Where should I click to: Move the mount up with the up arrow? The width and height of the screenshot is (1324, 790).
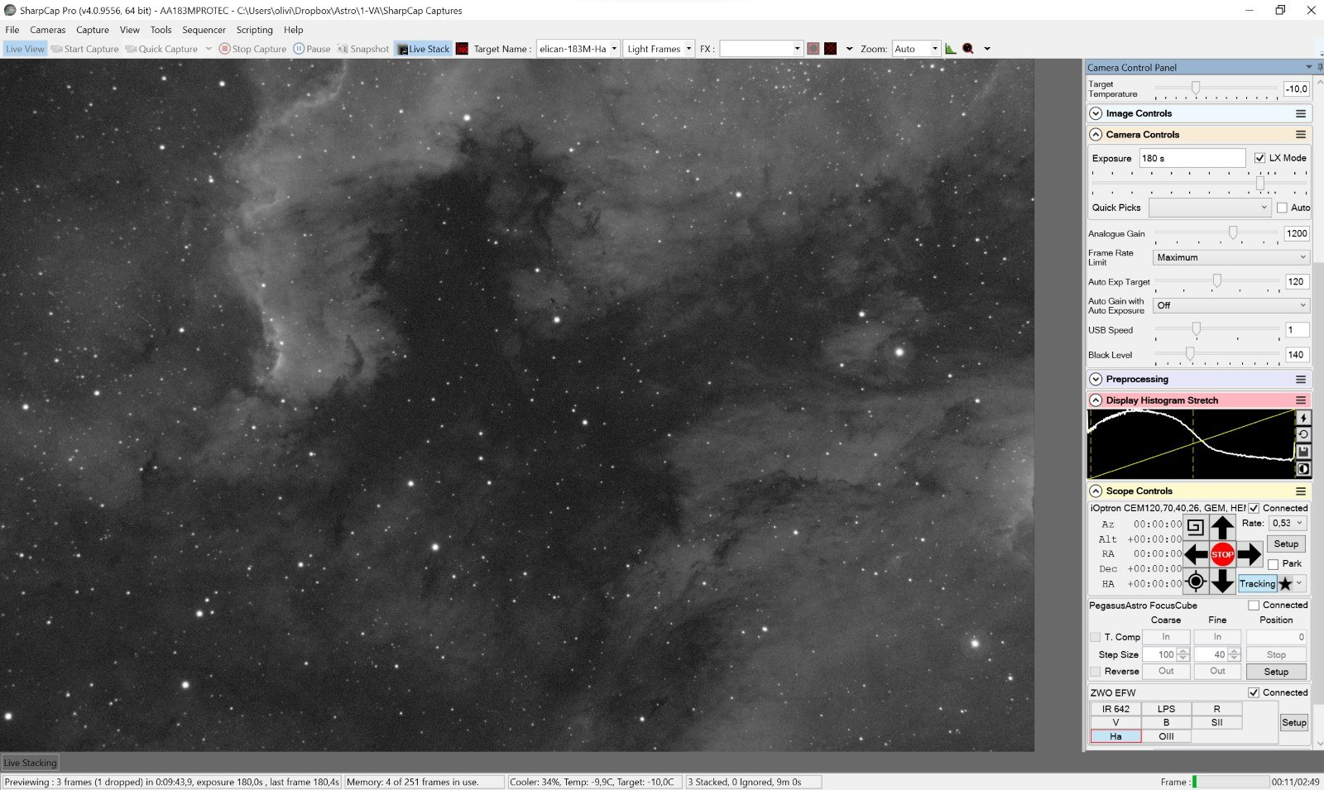tap(1222, 527)
